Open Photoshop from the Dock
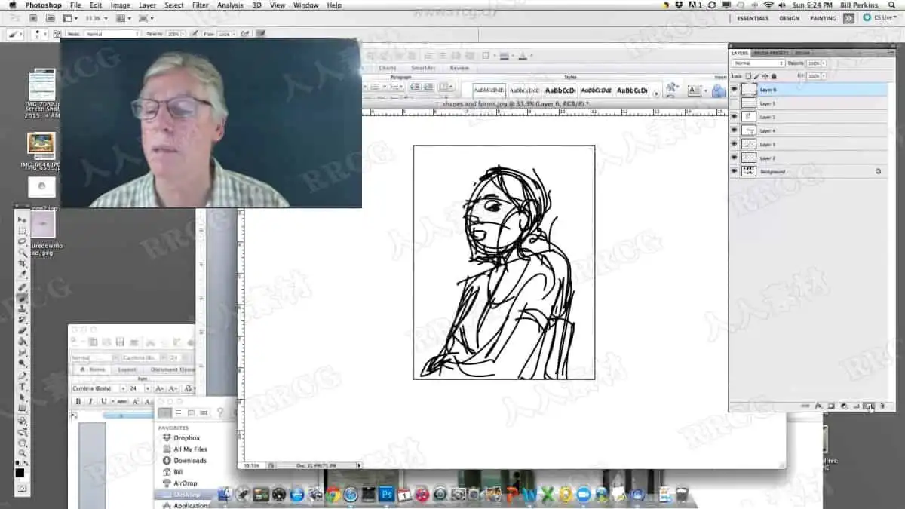The height and width of the screenshot is (509, 905). (387, 495)
